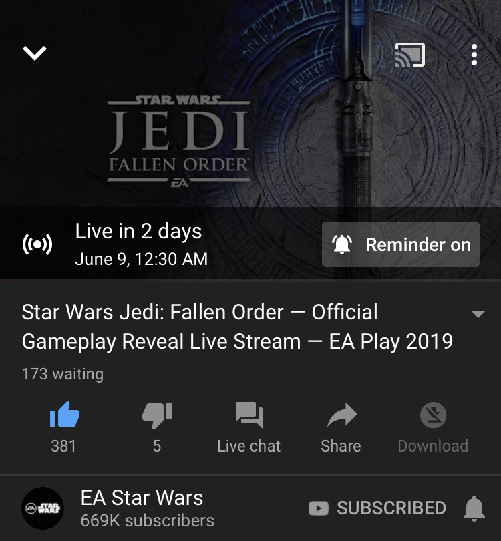
Task: Select the Live chat label
Action: 248,446
